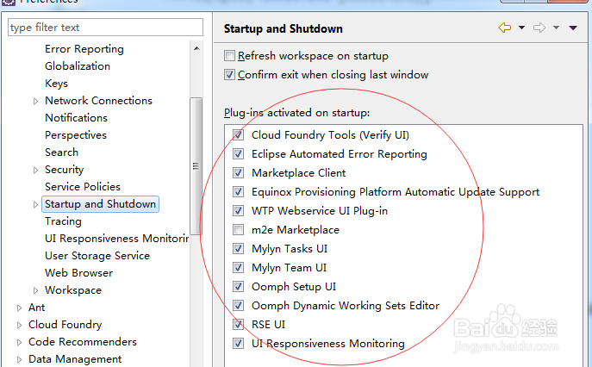Expand the Workspace preferences node

point(35,290)
